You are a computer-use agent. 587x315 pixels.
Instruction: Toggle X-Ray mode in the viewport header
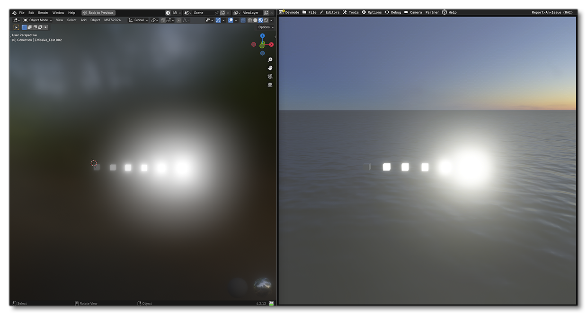point(243,20)
